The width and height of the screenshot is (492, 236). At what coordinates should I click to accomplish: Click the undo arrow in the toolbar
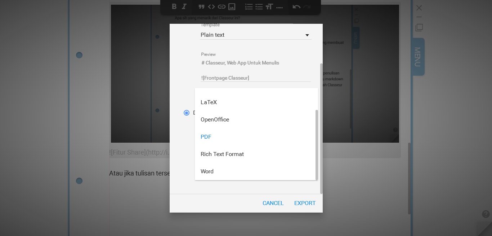296,6
